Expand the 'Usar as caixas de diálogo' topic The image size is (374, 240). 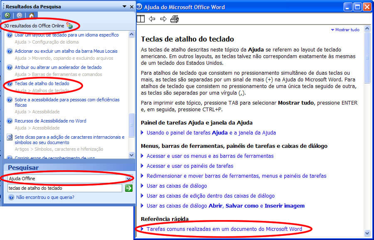(x=177, y=186)
